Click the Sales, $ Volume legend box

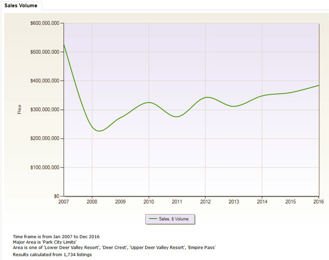point(170,219)
